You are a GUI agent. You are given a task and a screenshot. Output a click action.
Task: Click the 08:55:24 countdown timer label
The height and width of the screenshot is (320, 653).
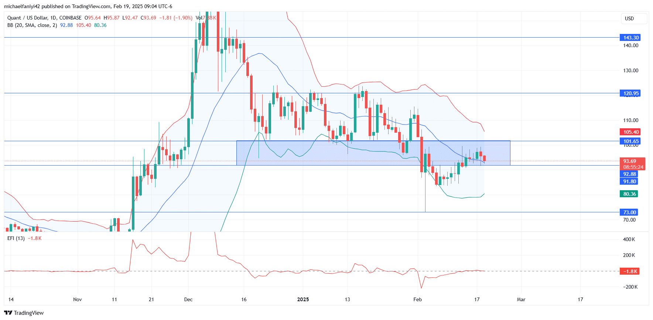pos(633,167)
